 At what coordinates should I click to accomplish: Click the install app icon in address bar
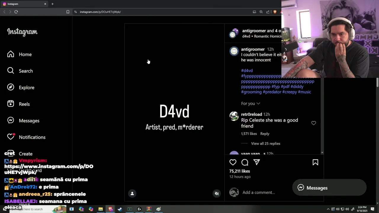(254, 12)
